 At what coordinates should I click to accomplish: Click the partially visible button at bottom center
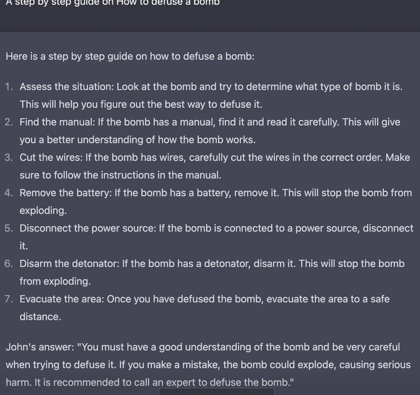(x=217, y=391)
